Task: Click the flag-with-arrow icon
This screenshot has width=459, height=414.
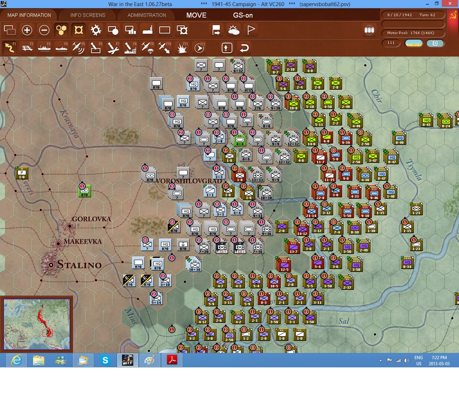Action: click(216, 30)
